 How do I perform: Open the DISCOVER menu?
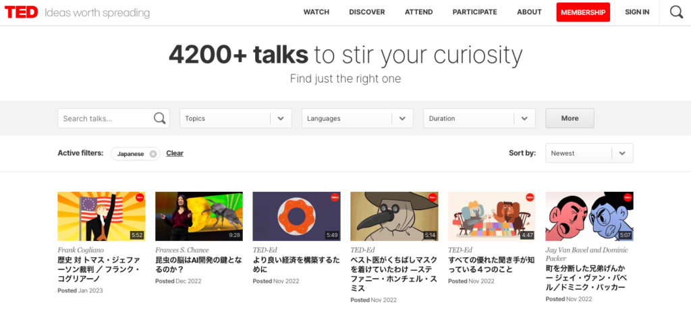point(366,12)
